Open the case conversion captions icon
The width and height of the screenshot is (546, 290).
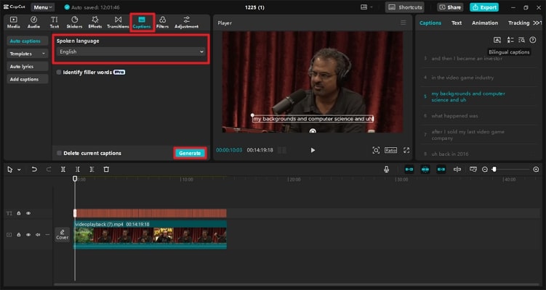pos(510,40)
